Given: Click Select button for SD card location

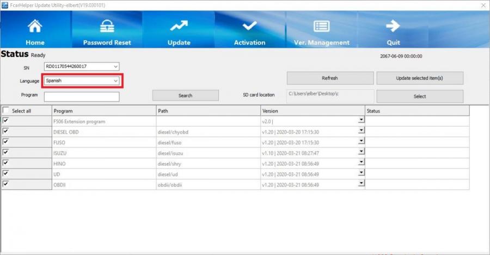Looking at the screenshot, I should tap(419, 96).
